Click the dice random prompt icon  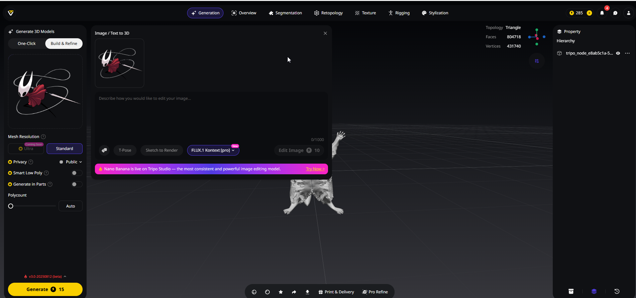pos(104,150)
